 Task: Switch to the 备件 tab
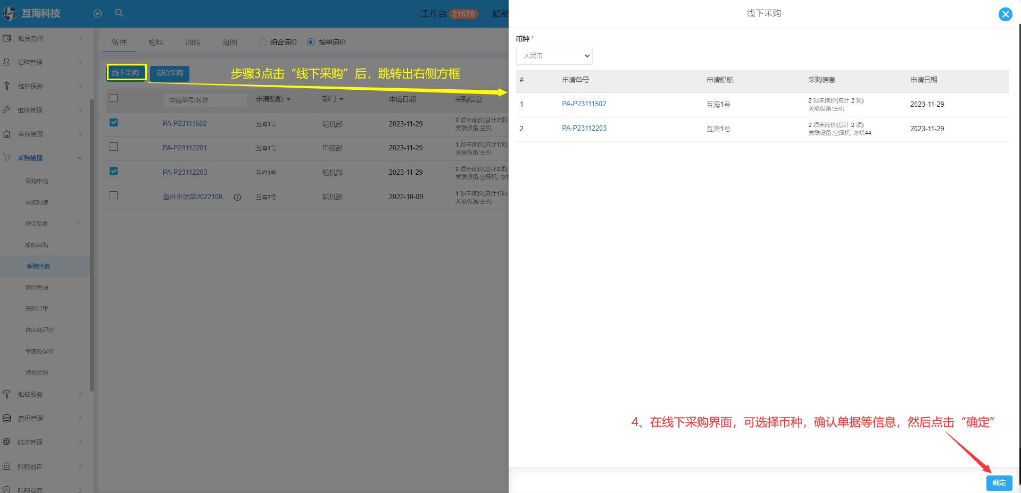tap(119, 42)
